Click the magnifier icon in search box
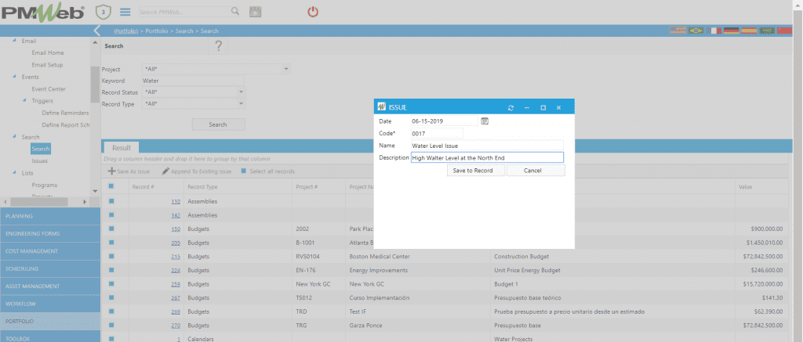The height and width of the screenshot is (342, 803). [x=235, y=12]
